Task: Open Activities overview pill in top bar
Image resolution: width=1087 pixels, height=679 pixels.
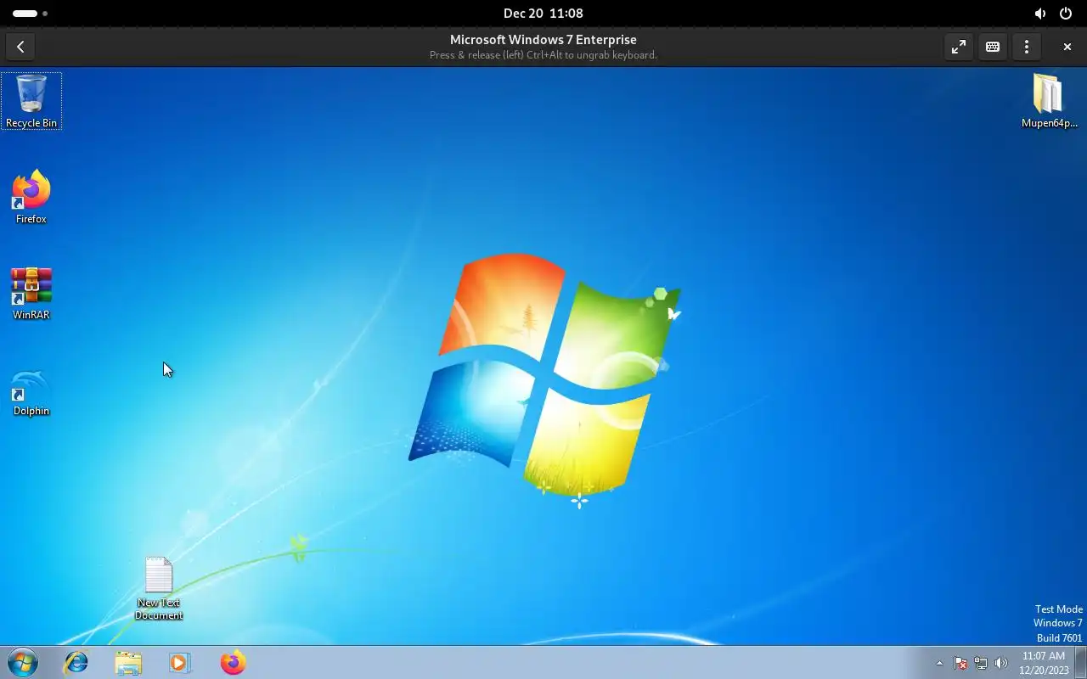Action: [x=30, y=14]
